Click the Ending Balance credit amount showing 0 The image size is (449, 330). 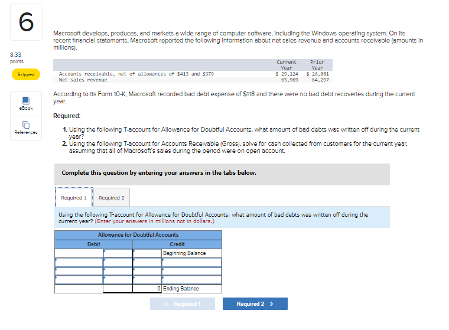(x=147, y=289)
